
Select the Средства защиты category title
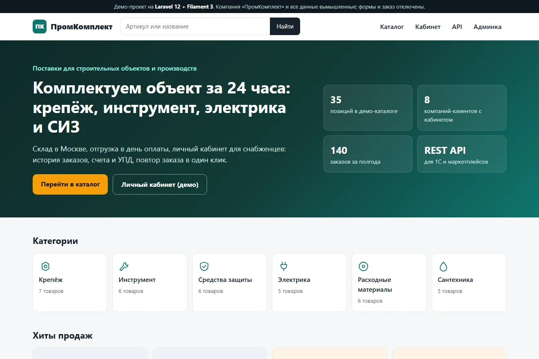(225, 280)
